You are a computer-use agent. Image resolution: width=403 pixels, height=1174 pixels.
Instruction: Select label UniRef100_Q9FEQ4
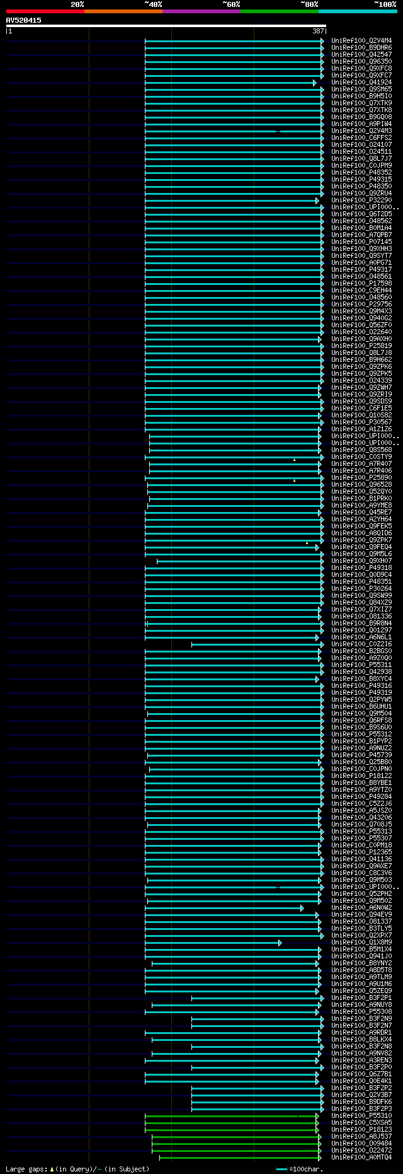tap(361, 547)
